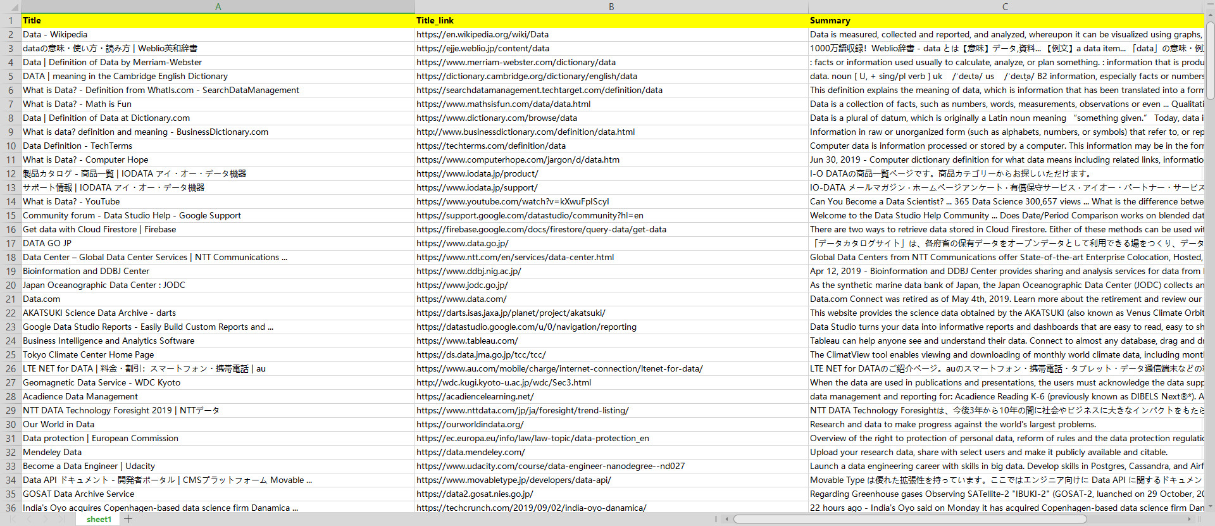This screenshot has height=526, width=1215.
Task: Go to first sheet navigation arrow
Action: point(14,519)
